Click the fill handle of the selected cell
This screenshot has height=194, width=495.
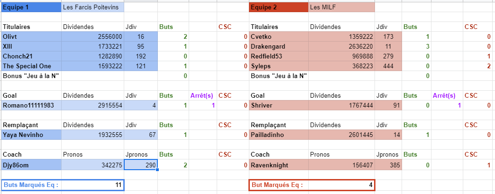(x=158, y=170)
